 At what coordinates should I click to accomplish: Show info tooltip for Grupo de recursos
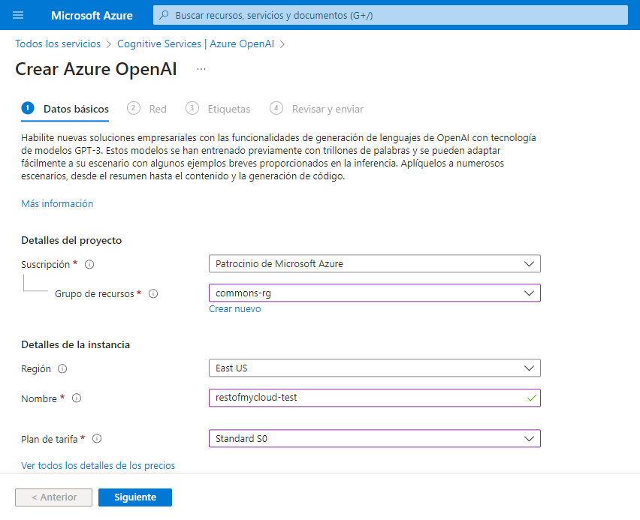click(153, 293)
